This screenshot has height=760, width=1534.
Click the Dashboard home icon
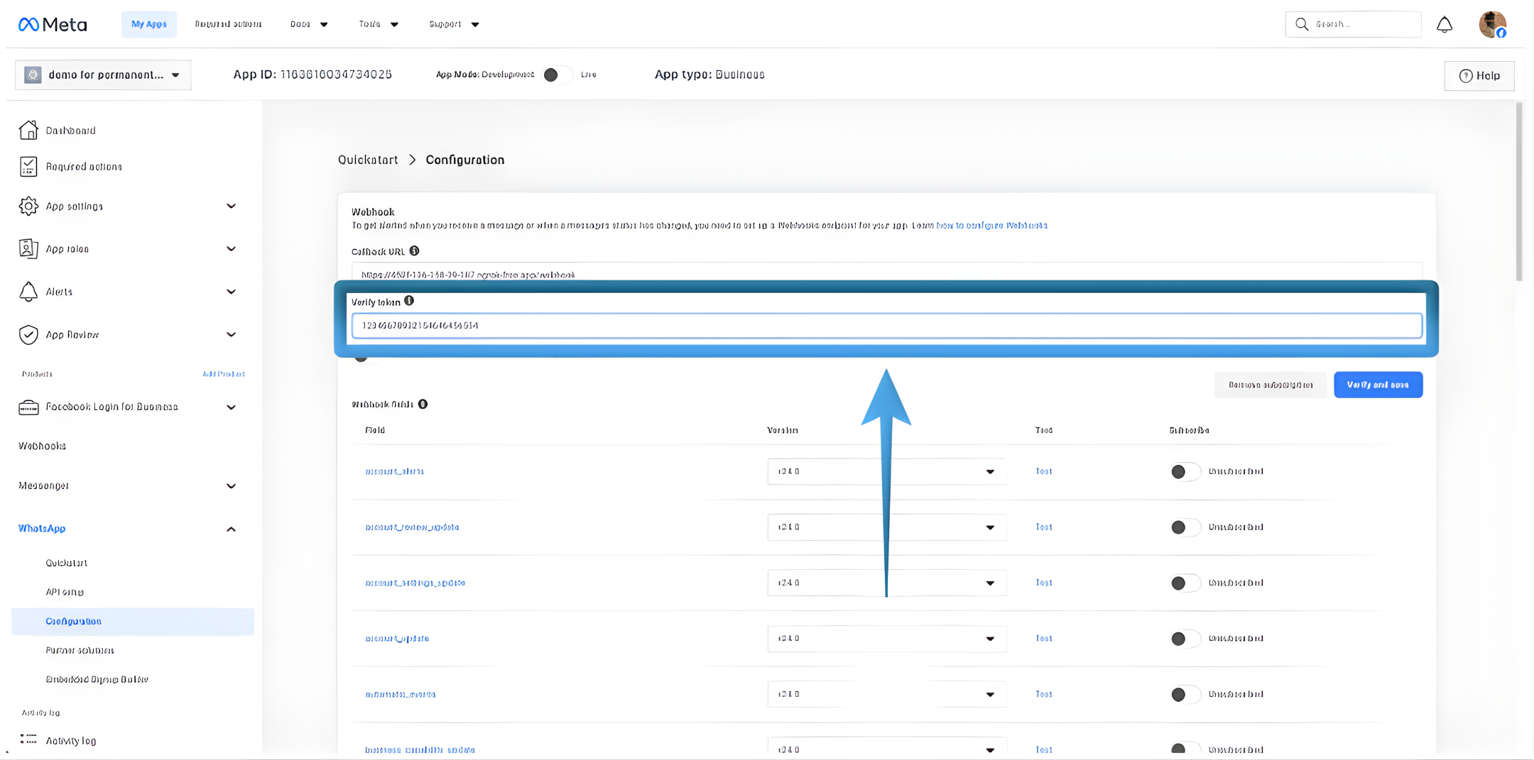tap(28, 131)
